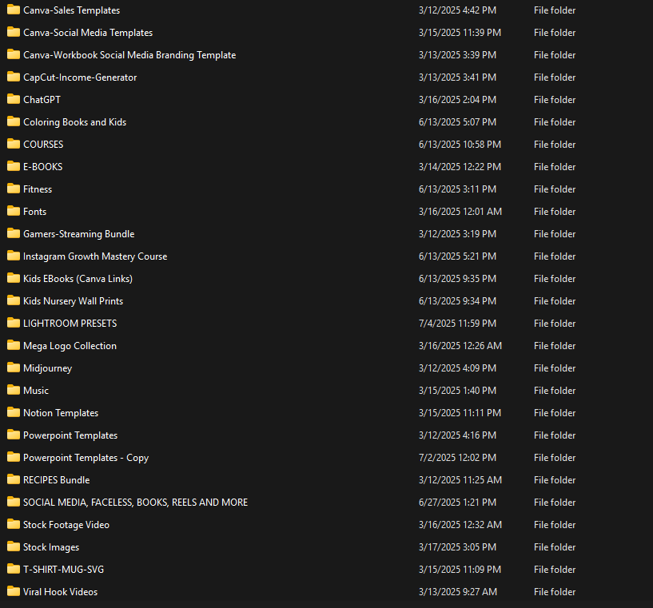Image resolution: width=653 pixels, height=608 pixels.
Task: Click the Kids Nursery Wall Prints folder icon
Action: click(14, 300)
